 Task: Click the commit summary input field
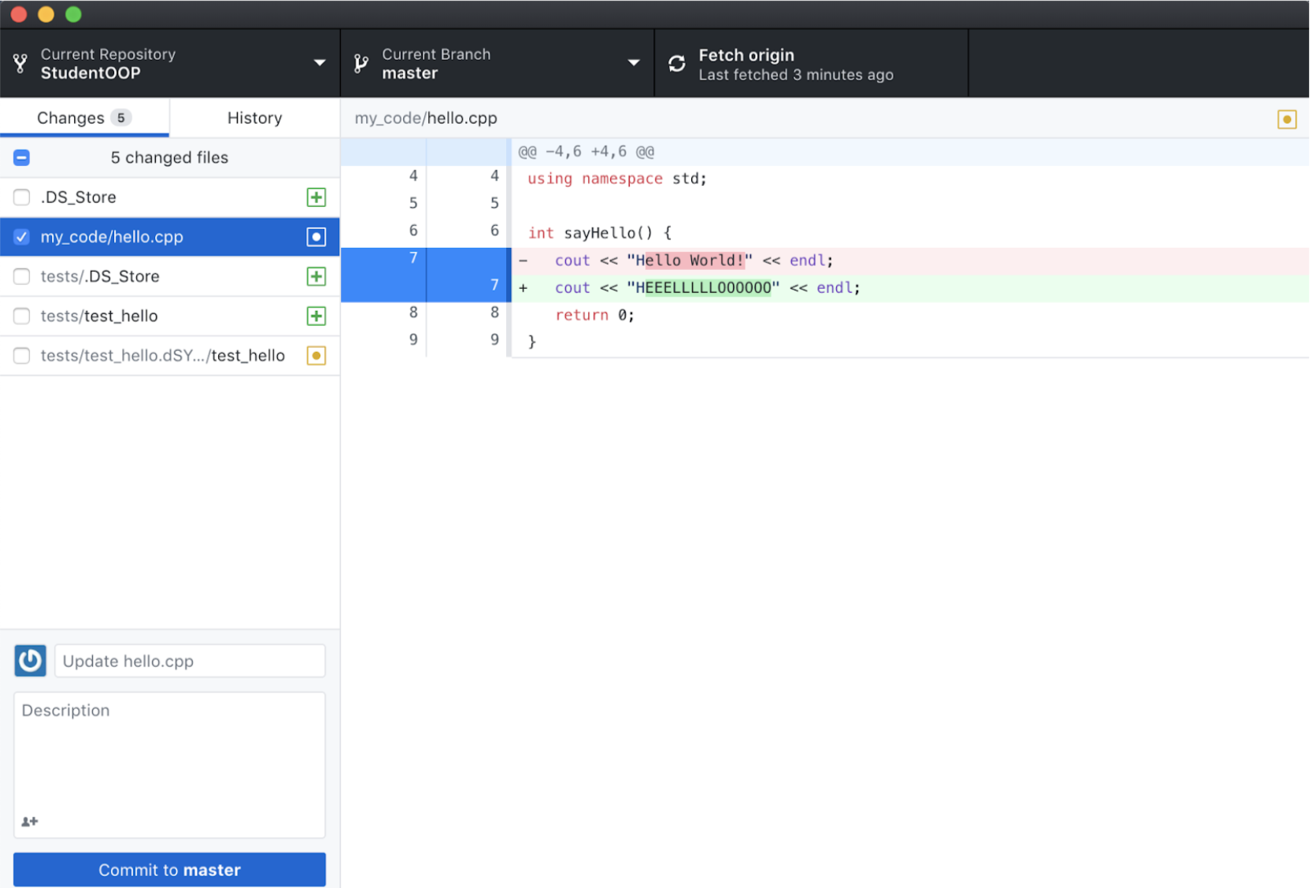tap(190, 661)
